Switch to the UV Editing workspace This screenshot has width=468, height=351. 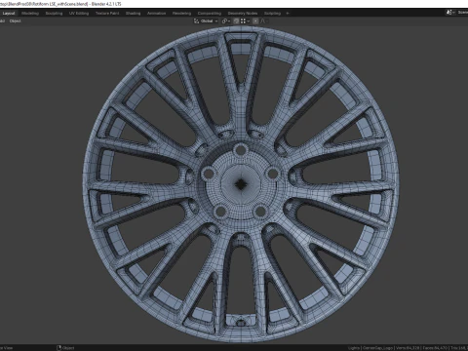tap(79, 14)
